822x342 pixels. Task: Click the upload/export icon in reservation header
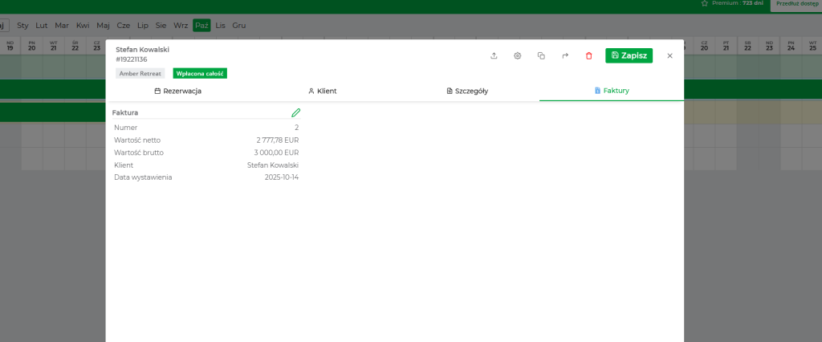(494, 55)
